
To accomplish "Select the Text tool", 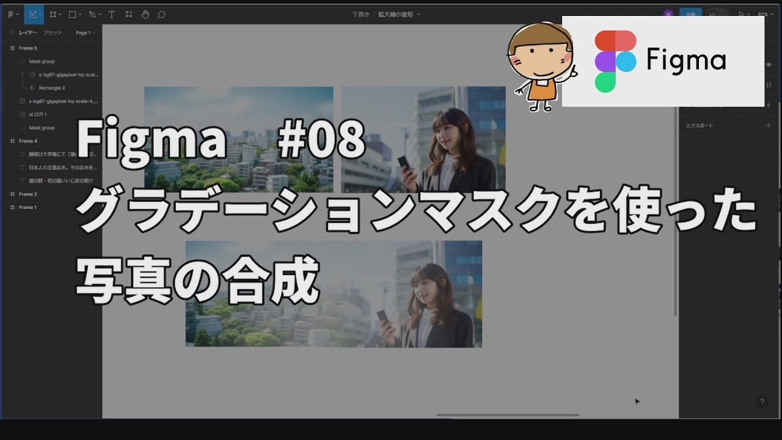I will tap(112, 14).
